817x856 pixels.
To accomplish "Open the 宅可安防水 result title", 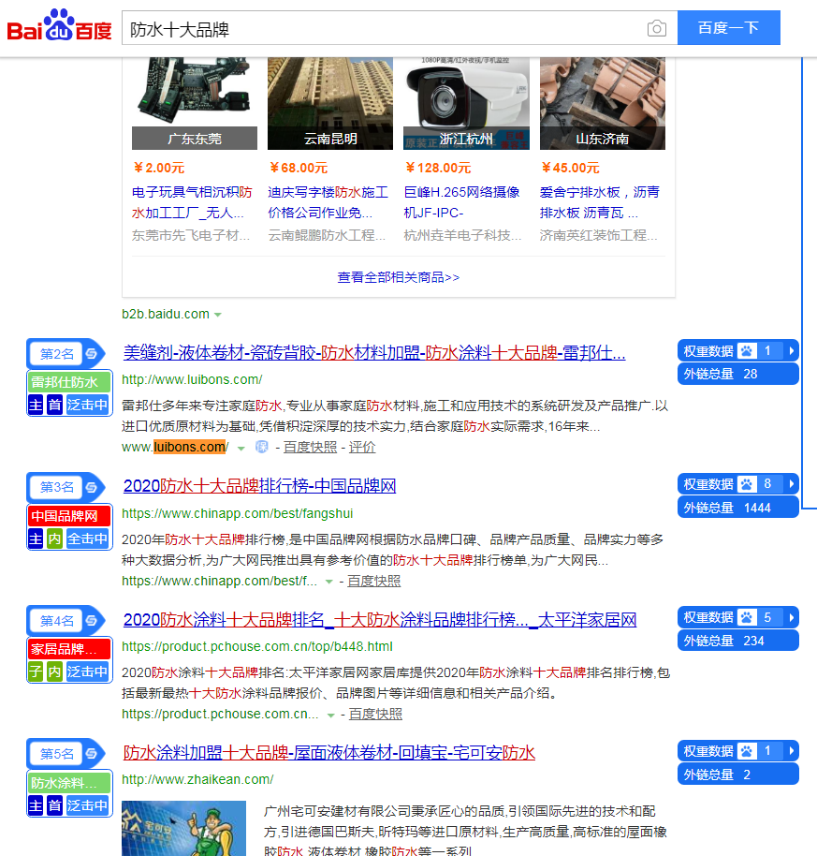I will 329,753.
